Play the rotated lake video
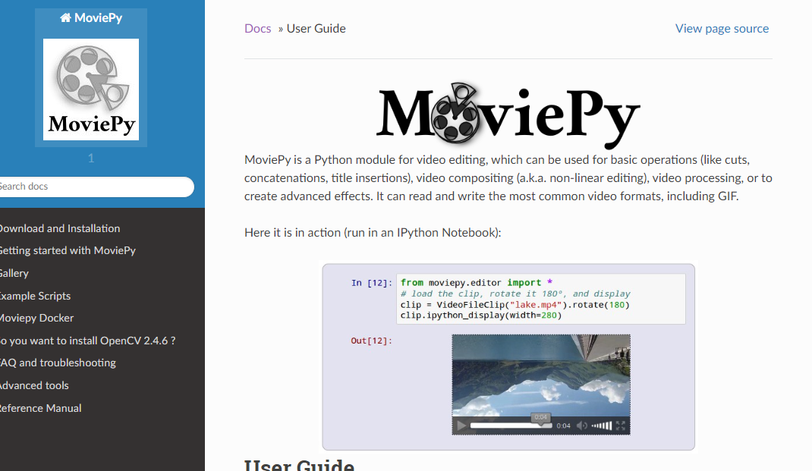This screenshot has height=471, width=812. 461,425
